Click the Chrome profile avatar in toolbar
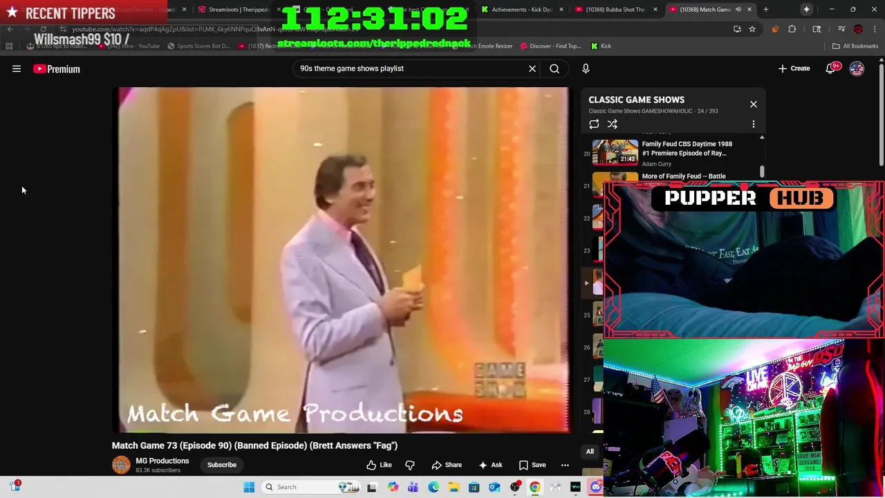Viewport: 885px width, 498px height. 858,29
